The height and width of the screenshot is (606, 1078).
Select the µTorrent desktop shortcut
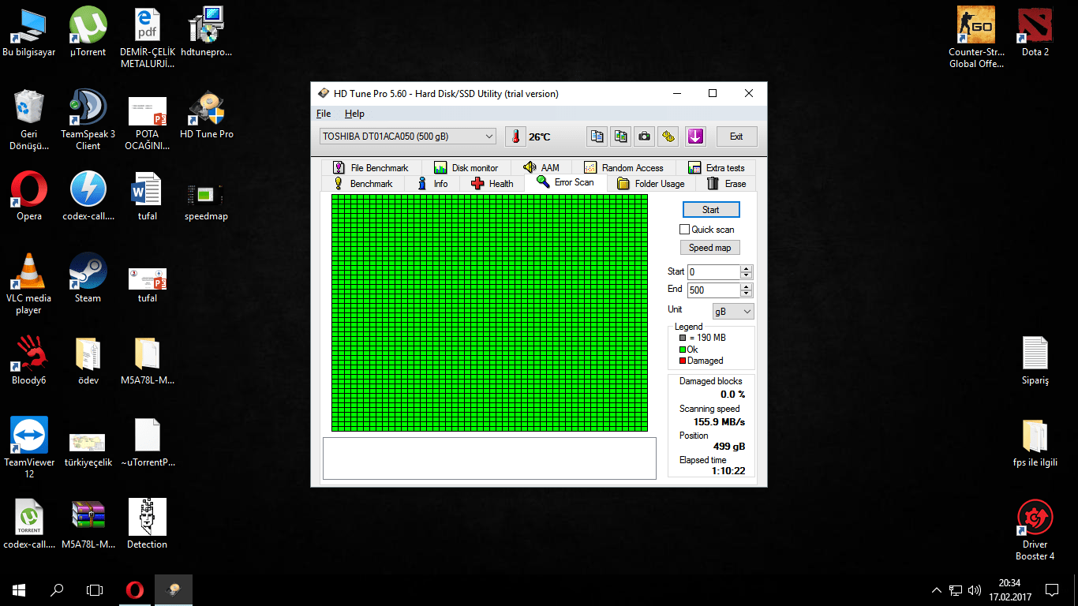click(x=88, y=32)
